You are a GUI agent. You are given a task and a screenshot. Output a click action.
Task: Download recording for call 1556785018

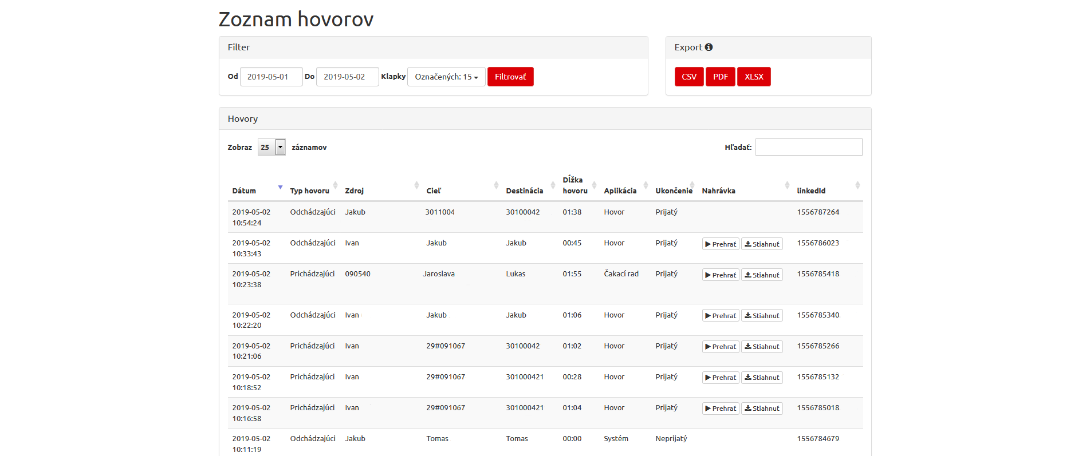(x=762, y=409)
